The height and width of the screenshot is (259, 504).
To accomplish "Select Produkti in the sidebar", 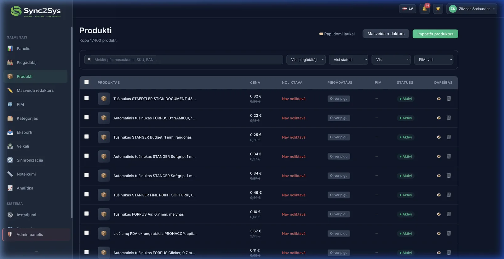I will point(35,76).
